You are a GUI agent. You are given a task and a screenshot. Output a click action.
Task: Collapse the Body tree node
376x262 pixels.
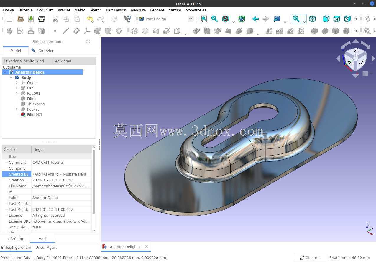[11, 78]
